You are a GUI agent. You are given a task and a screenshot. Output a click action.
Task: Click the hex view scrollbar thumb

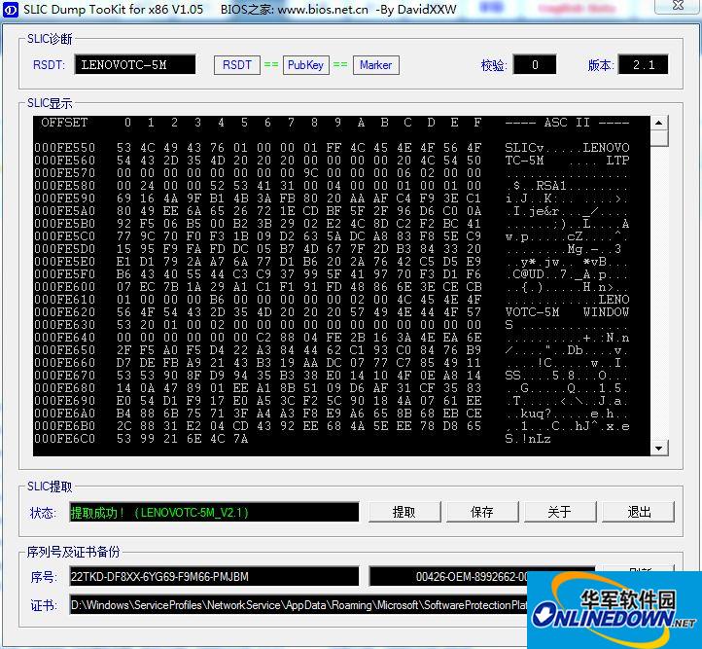pyautogui.click(x=658, y=138)
